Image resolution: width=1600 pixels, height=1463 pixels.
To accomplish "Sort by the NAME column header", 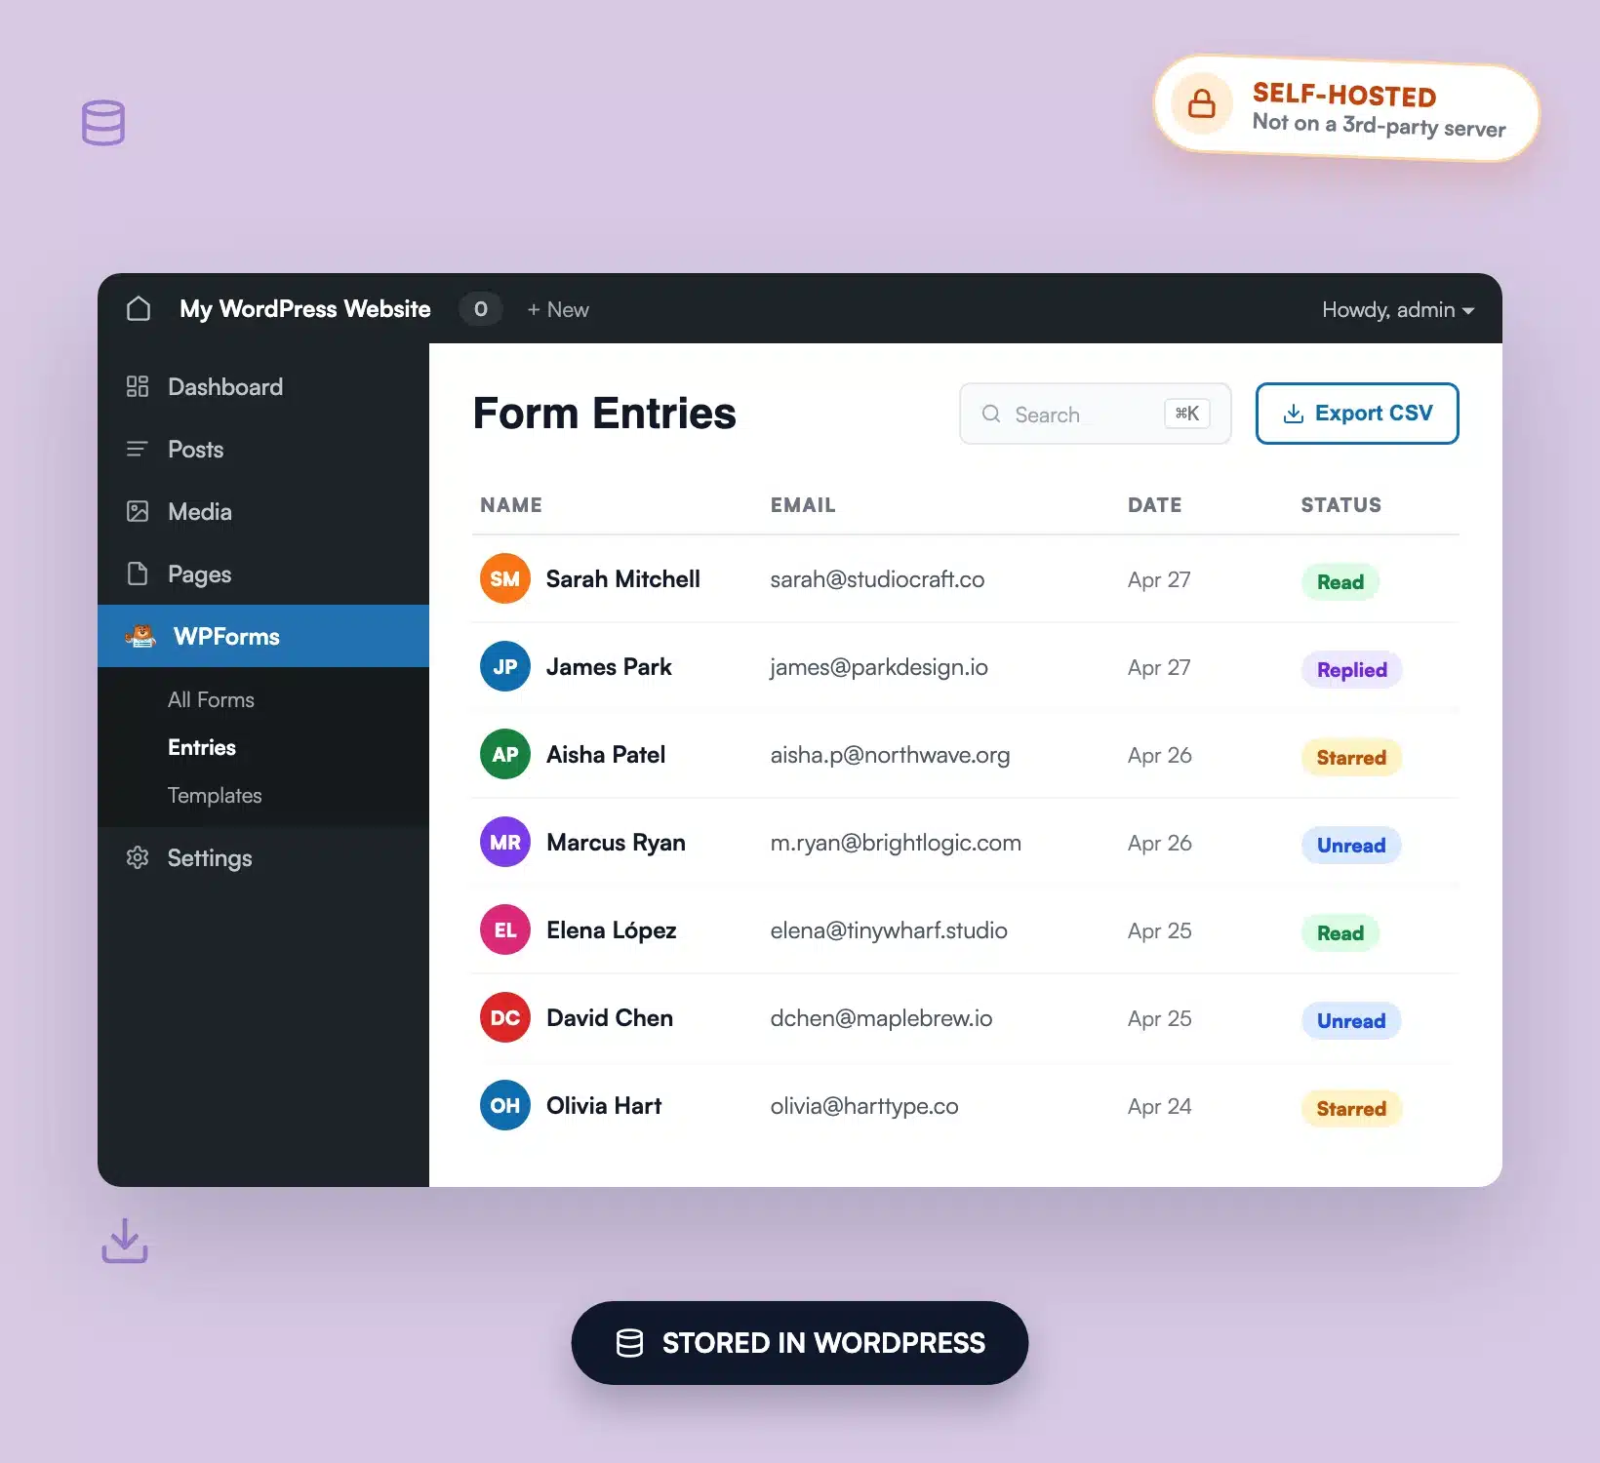I will coord(511,504).
